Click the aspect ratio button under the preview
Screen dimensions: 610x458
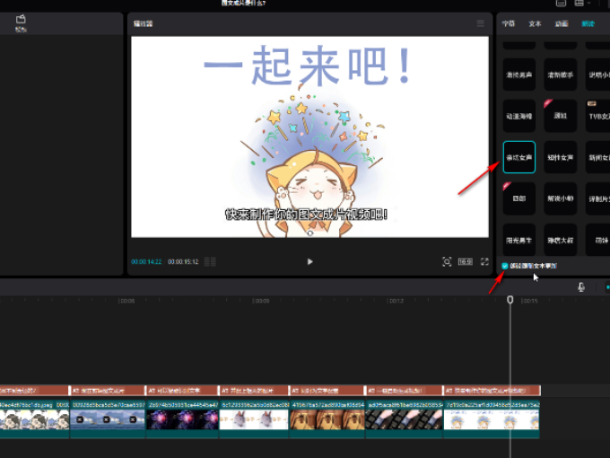[x=466, y=261]
